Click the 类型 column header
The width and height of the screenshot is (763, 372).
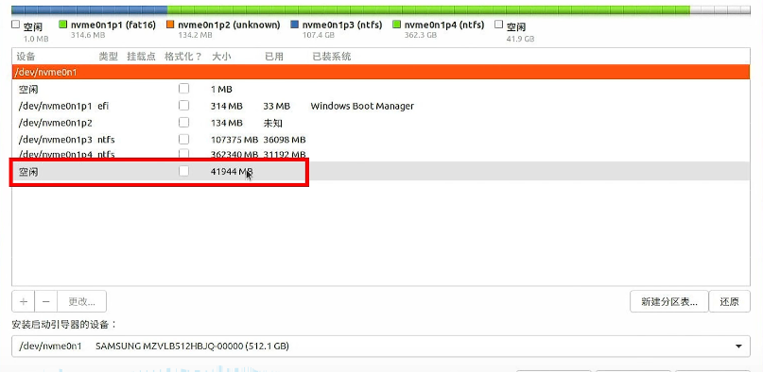pyautogui.click(x=108, y=57)
